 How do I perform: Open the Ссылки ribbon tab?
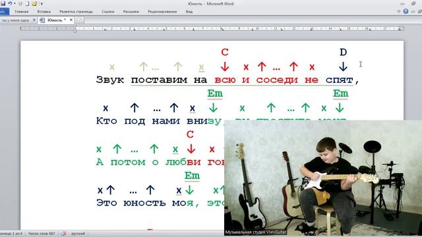[108, 12]
